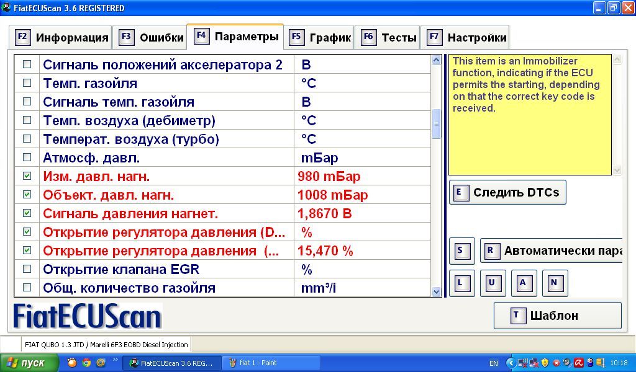The image size is (636, 372).
Task: Click the EN language indicator in tray
Action: coord(494,363)
